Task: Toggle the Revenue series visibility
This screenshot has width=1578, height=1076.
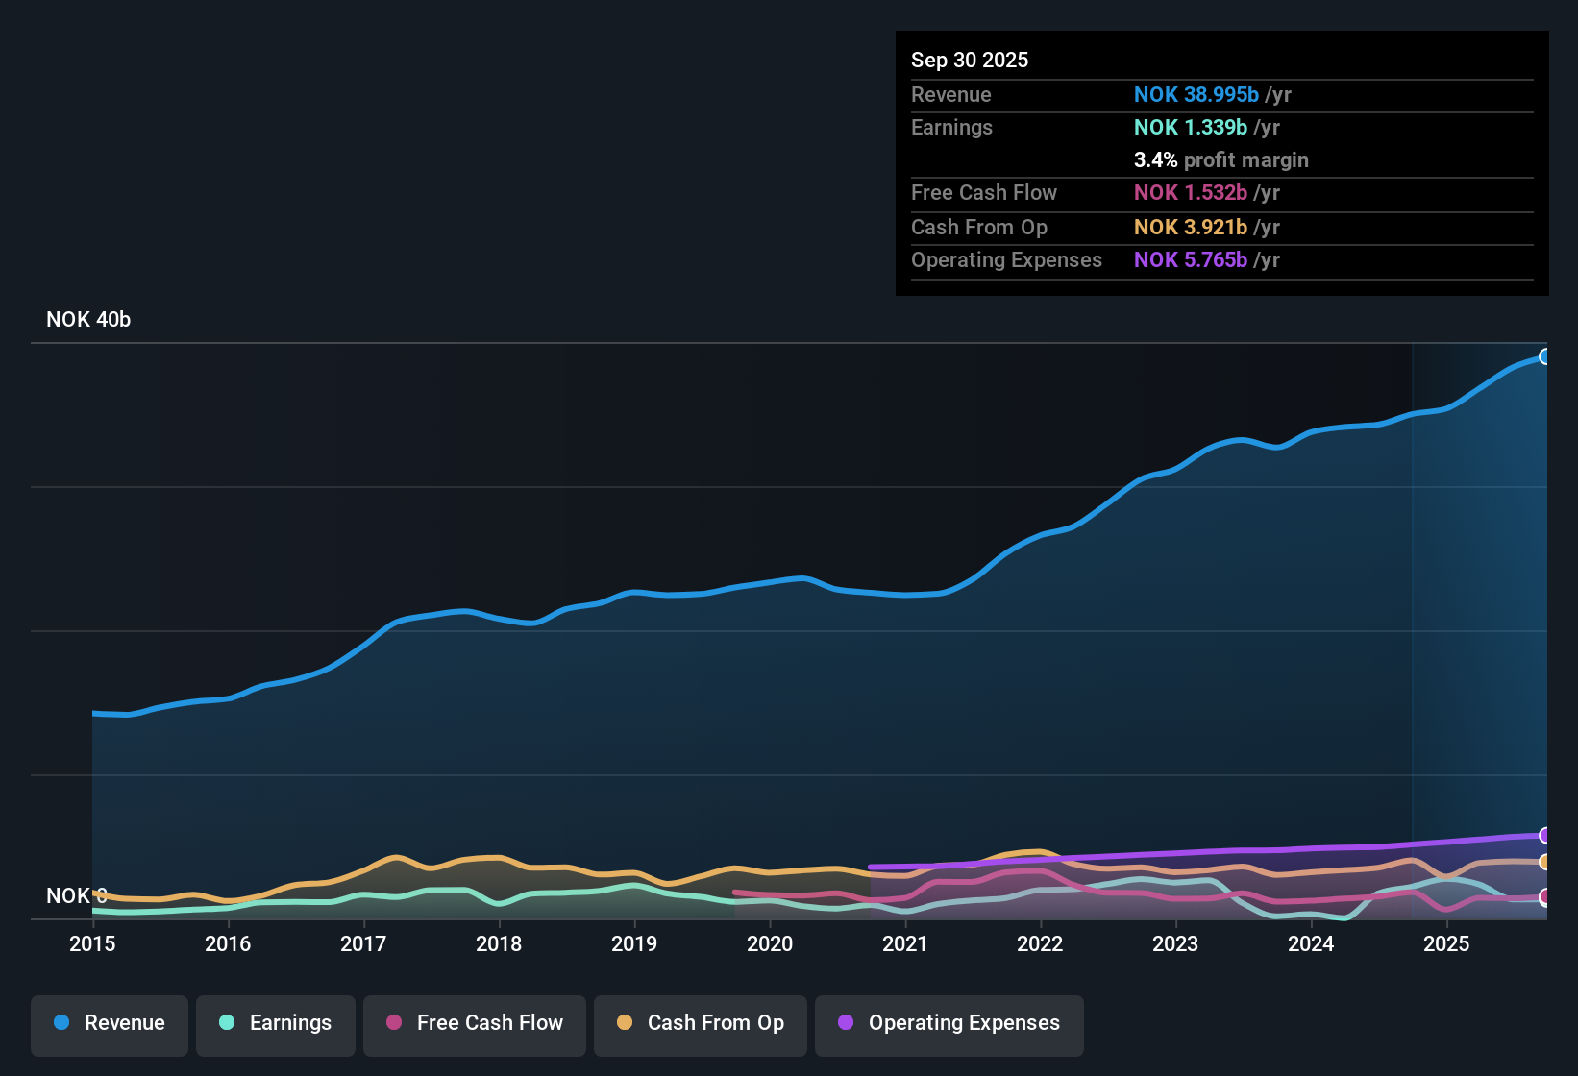Action: 109,1023
